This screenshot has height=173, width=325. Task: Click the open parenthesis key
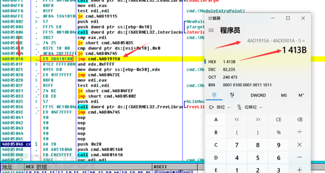[x=237, y=132]
